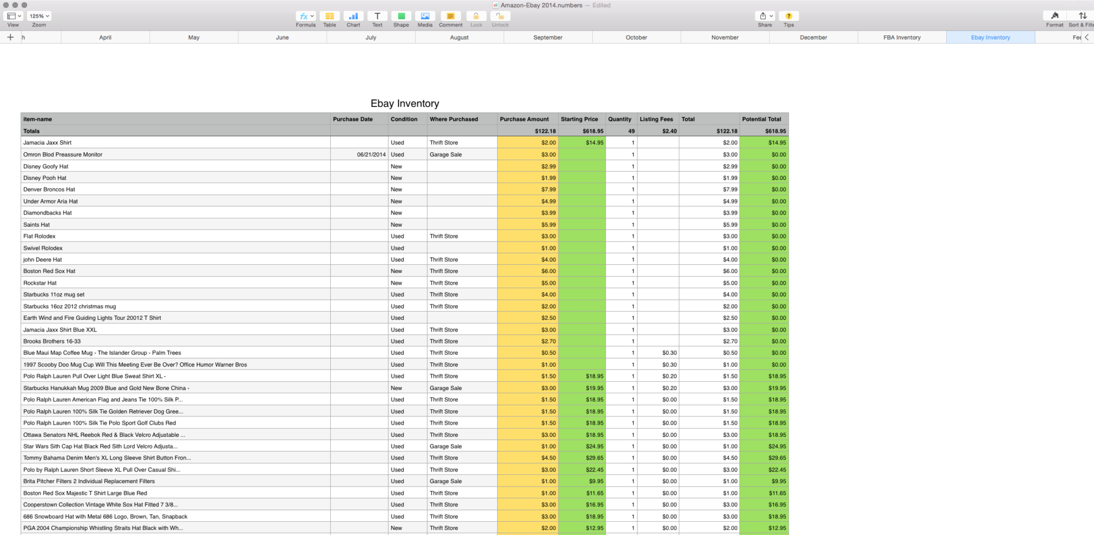1094x535 pixels.
Task: Add a new sheet with the plus button
Action: tap(10, 37)
